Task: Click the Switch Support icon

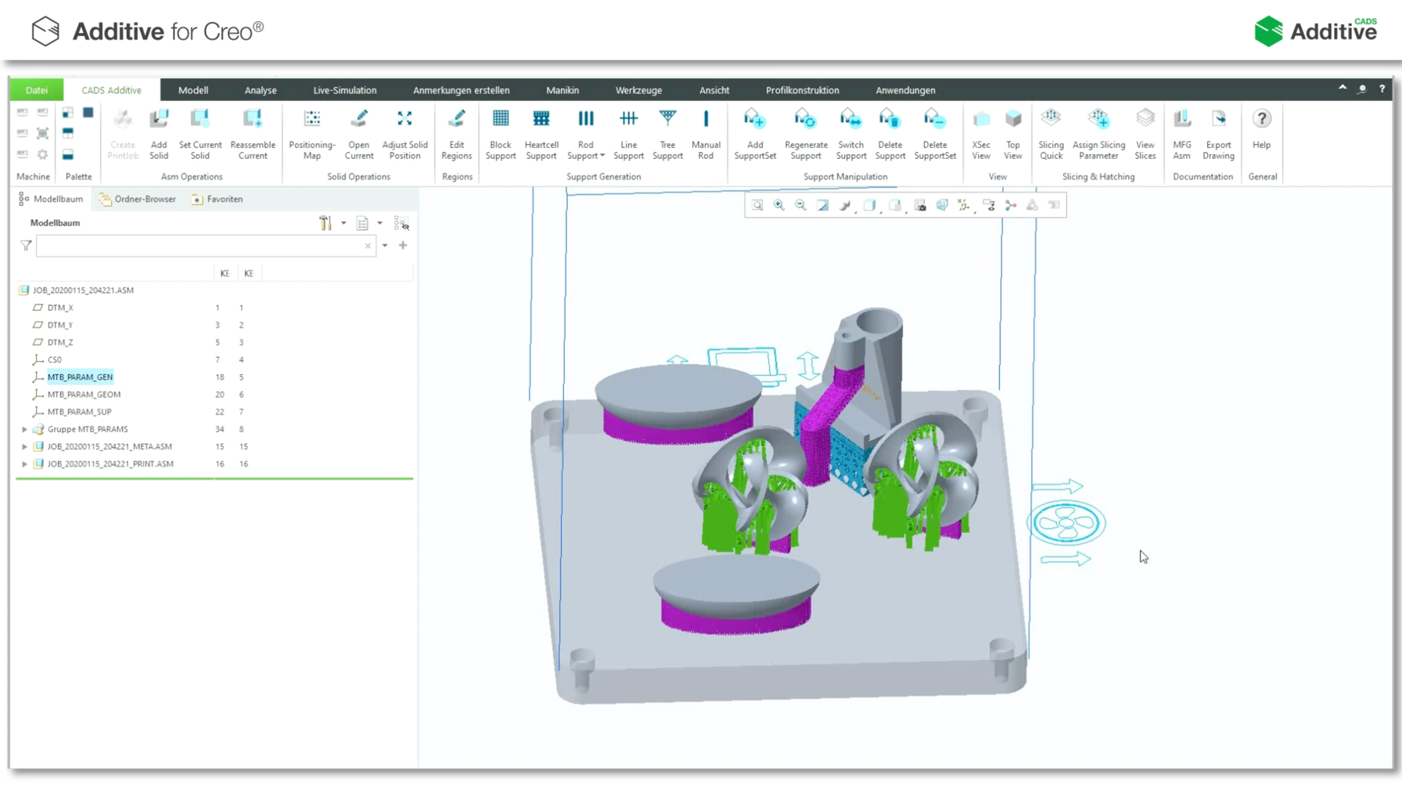Action: [x=851, y=135]
